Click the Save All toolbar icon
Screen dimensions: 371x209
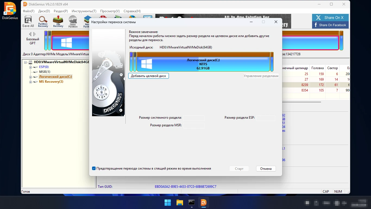coord(28,21)
